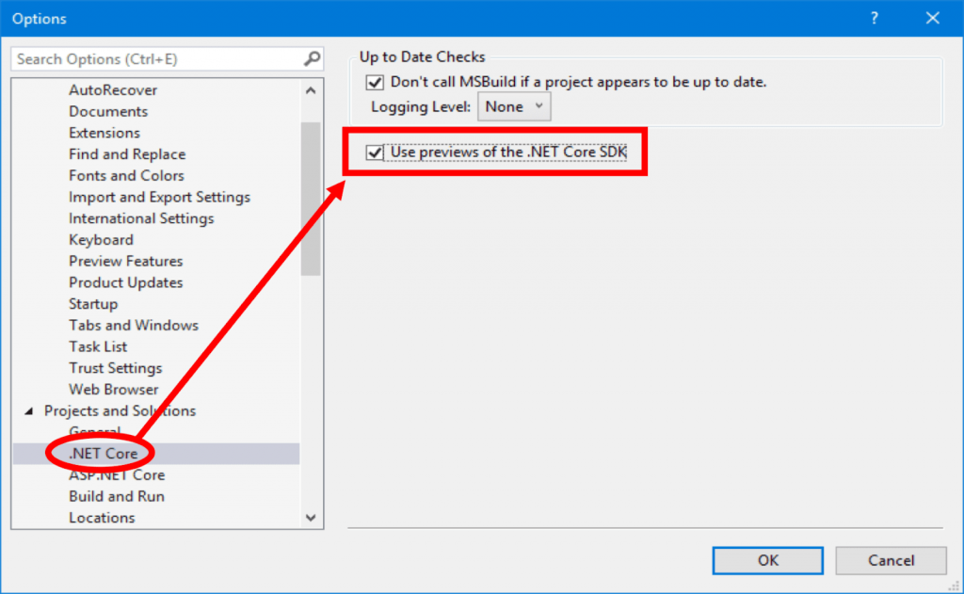Open the Help icon in the title bar

coord(874,18)
